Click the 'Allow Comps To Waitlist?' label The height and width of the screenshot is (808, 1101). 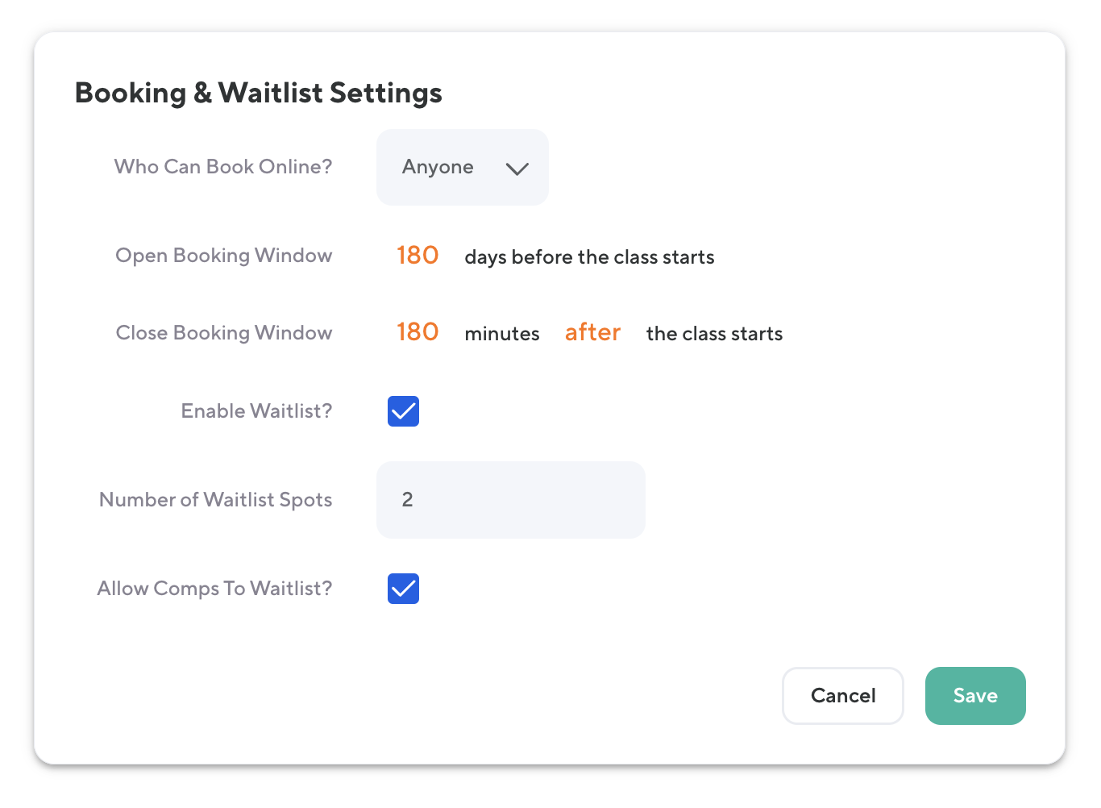(214, 589)
